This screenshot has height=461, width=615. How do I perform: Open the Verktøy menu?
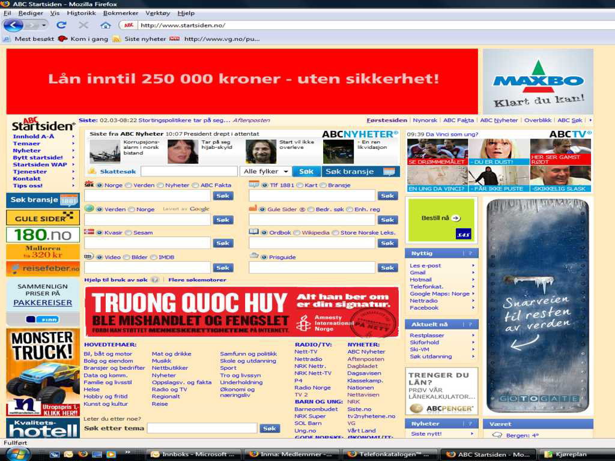coord(158,13)
